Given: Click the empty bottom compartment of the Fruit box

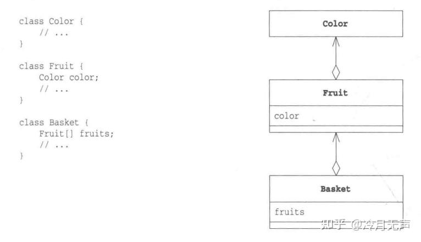Looking at the screenshot, I should tap(335, 129).
